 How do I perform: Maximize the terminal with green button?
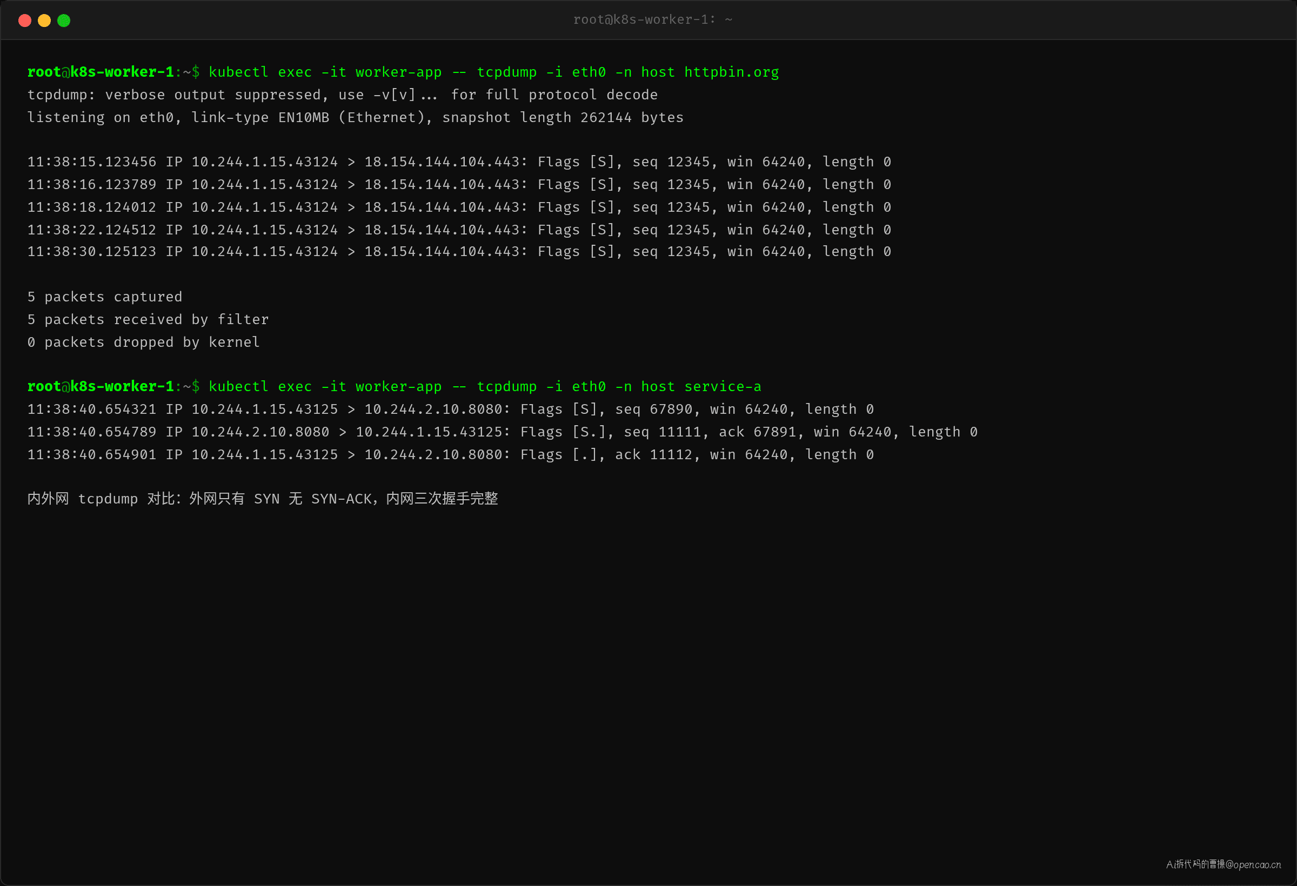click(x=64, y=21)
